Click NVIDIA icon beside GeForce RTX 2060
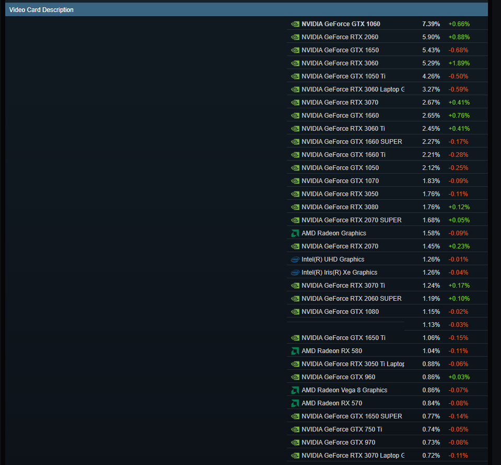Viewport: 501px width, 465px height. [x=295, y=37]
